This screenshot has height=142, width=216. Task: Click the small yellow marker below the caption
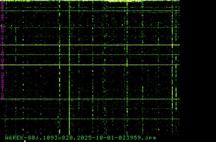pos(25,141)
